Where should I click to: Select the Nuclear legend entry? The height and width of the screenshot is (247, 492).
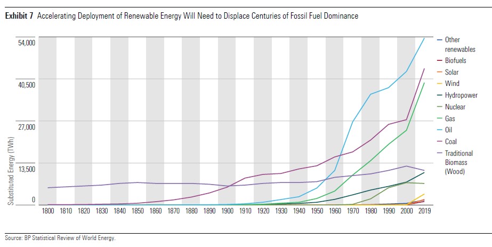coord(455,107)
